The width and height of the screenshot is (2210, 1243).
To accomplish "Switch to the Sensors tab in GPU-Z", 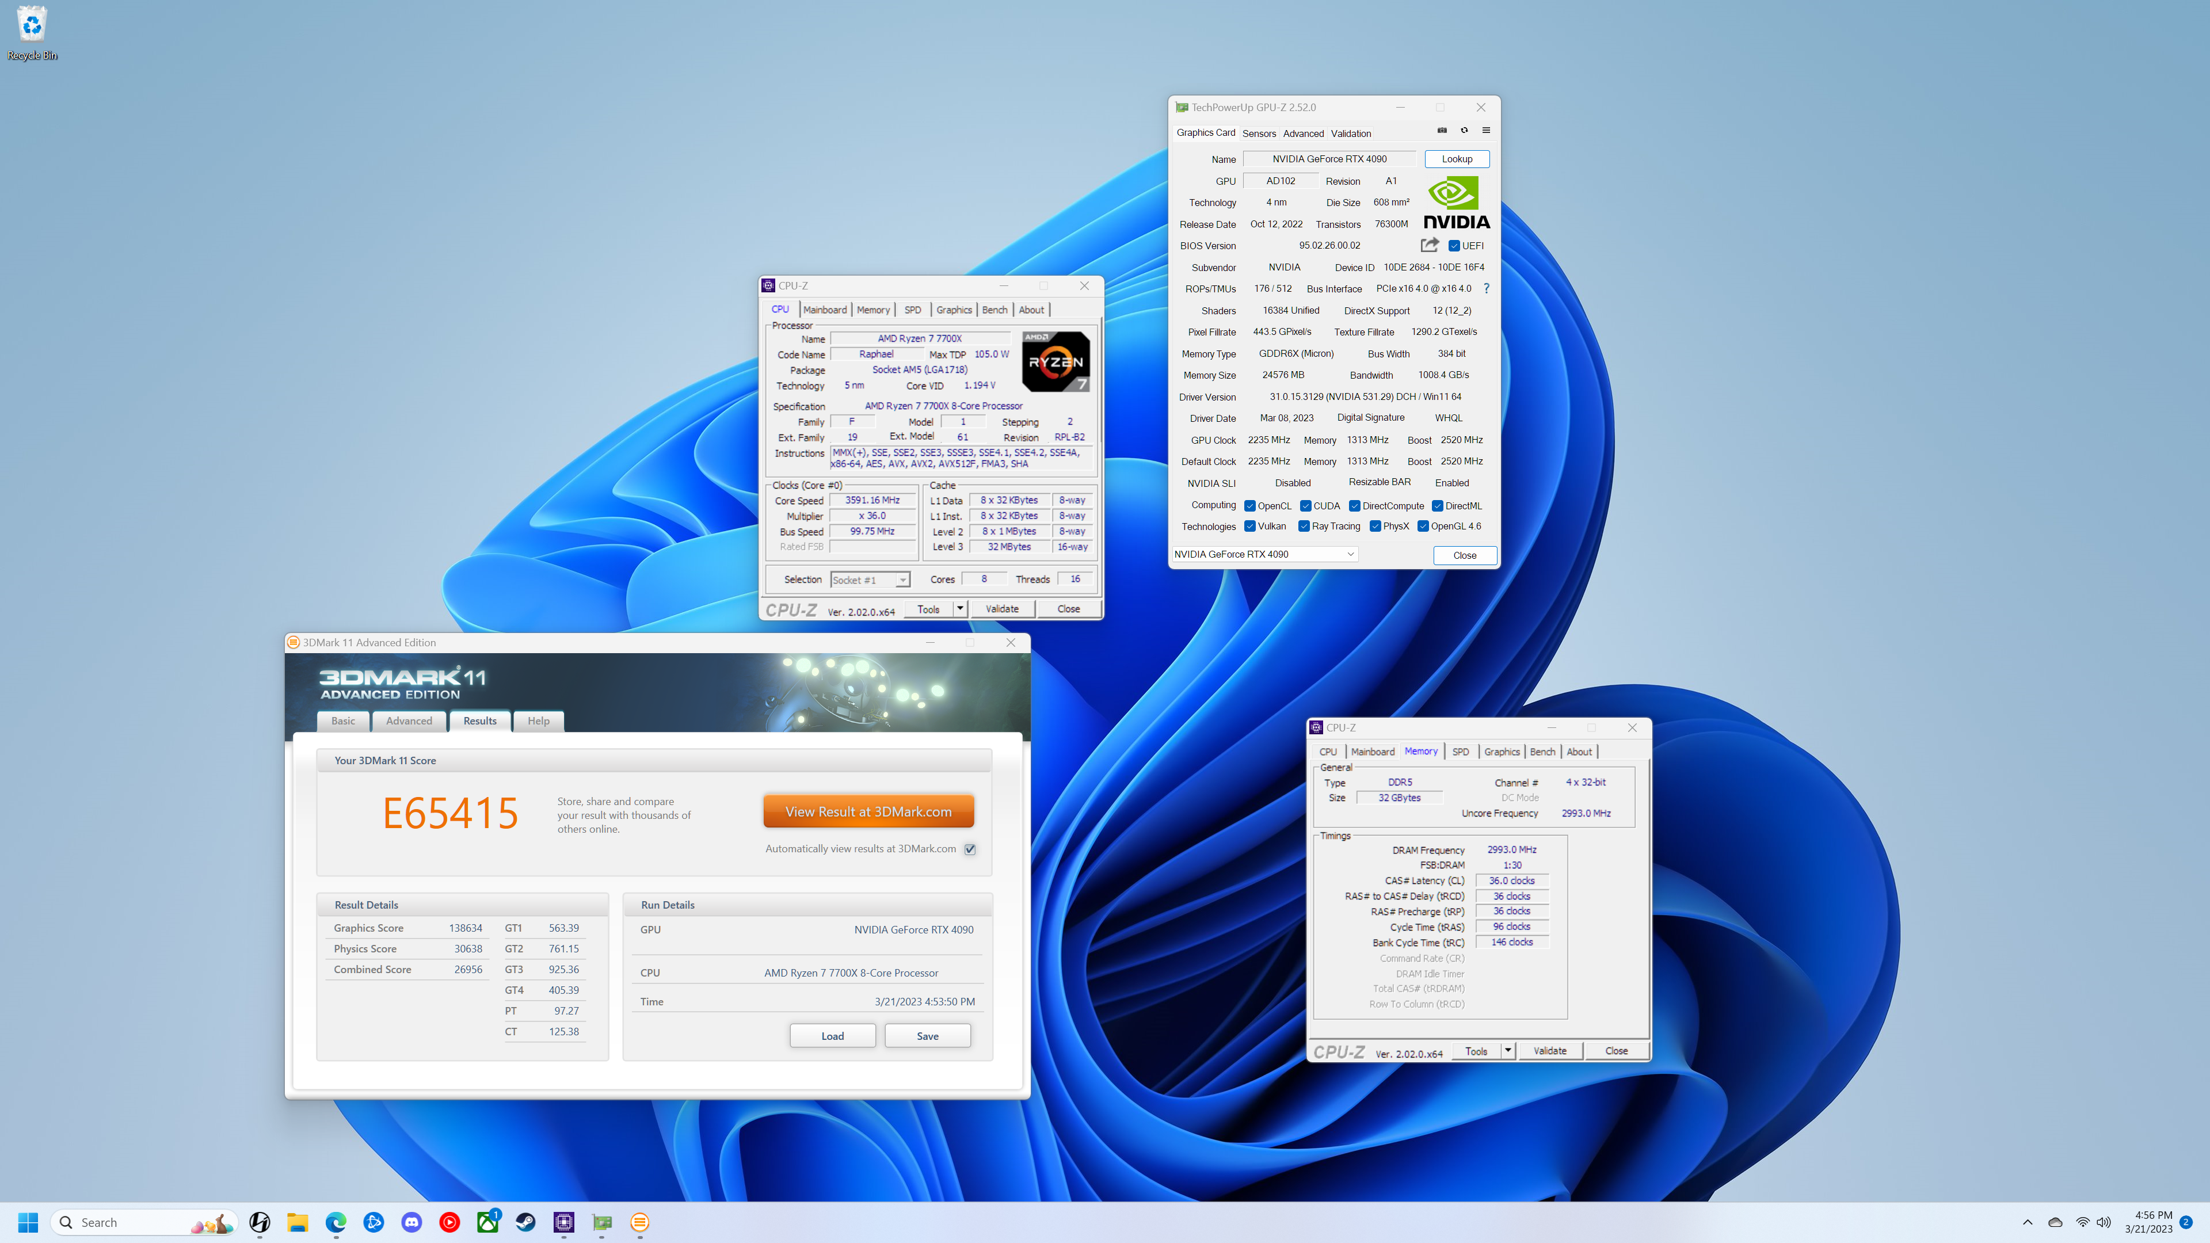I will coord(1259,133).
